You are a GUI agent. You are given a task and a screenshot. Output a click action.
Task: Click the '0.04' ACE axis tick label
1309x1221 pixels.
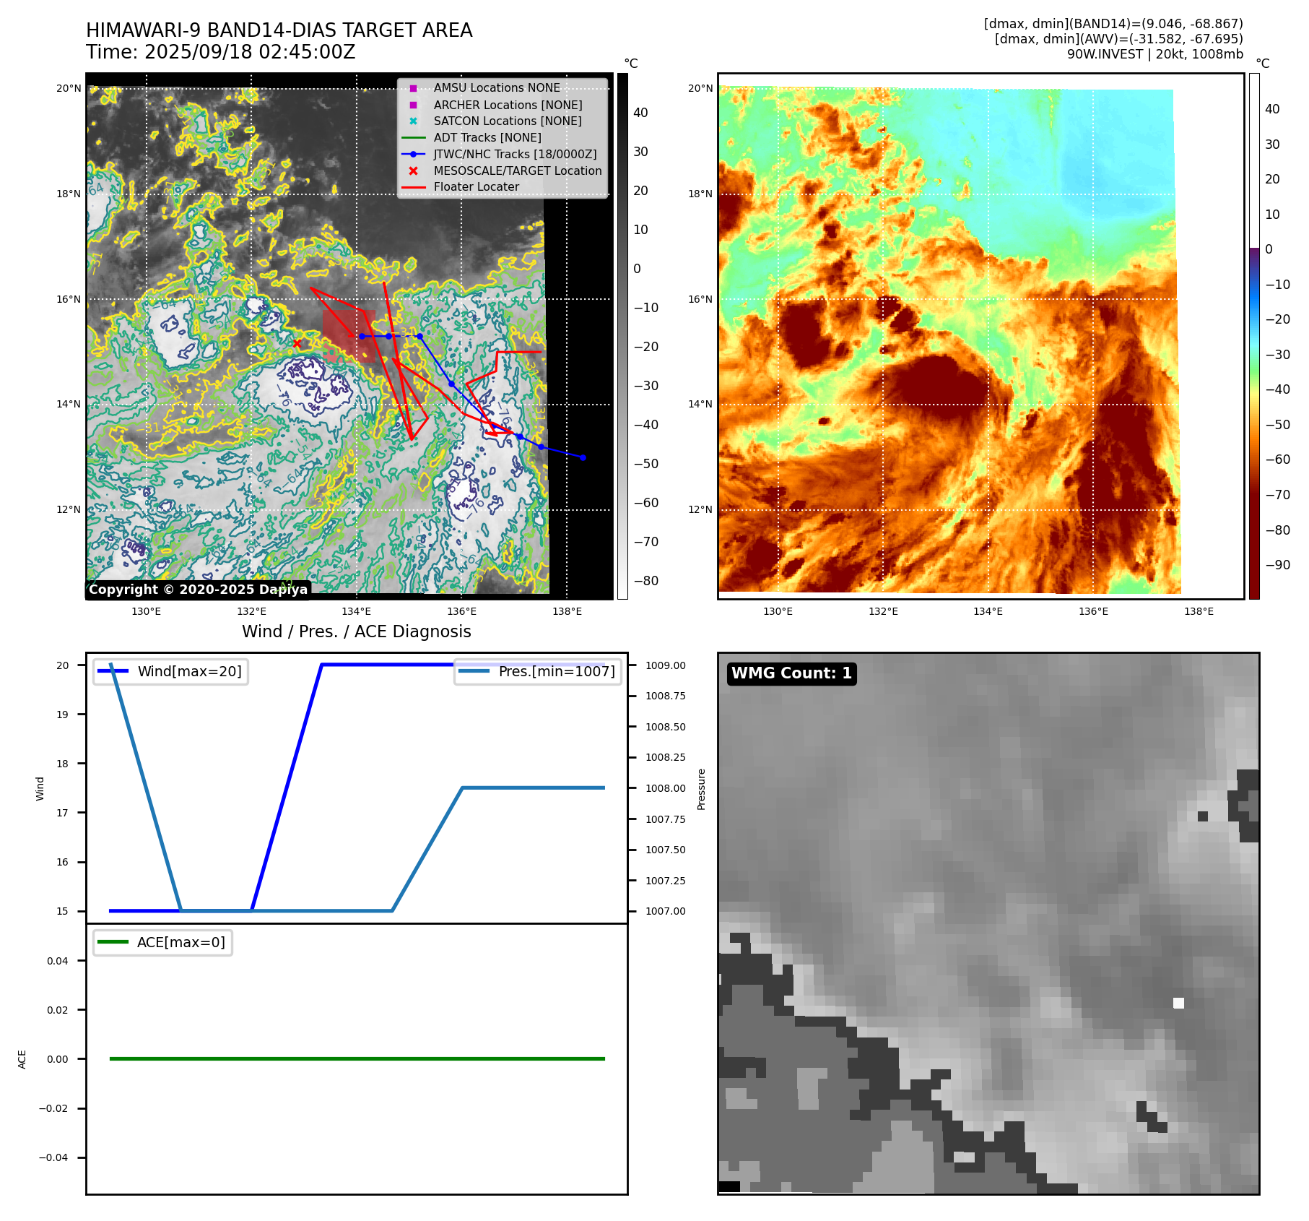(x=58, y=961)
